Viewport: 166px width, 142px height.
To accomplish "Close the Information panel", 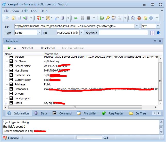I will [160, 41].
